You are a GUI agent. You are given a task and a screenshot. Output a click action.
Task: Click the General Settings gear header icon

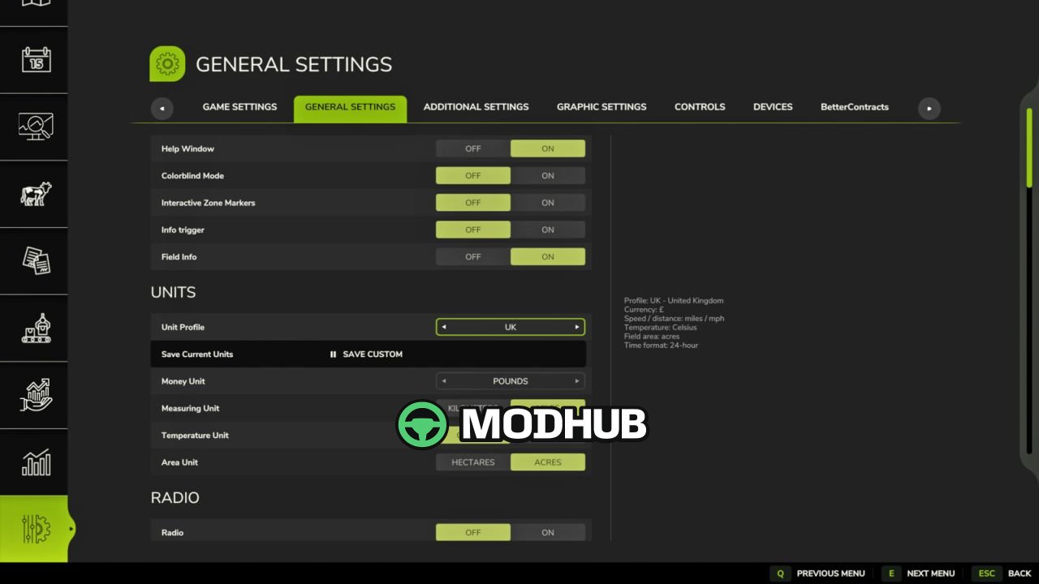167,64
